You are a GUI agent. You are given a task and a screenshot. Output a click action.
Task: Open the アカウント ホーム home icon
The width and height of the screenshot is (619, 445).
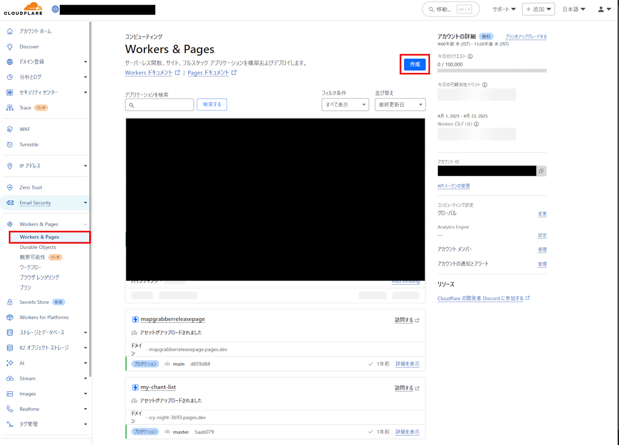pos(10,31)
